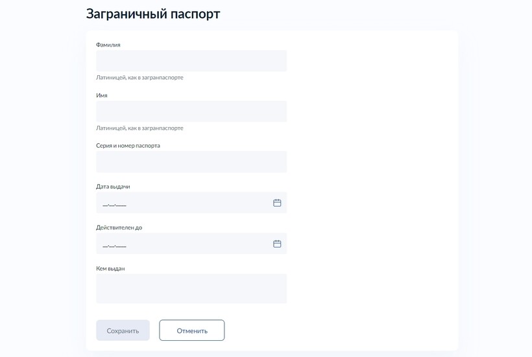Open calendar picker for Действителен до
This screenshot has height=357, width=532.
[277, 244]
